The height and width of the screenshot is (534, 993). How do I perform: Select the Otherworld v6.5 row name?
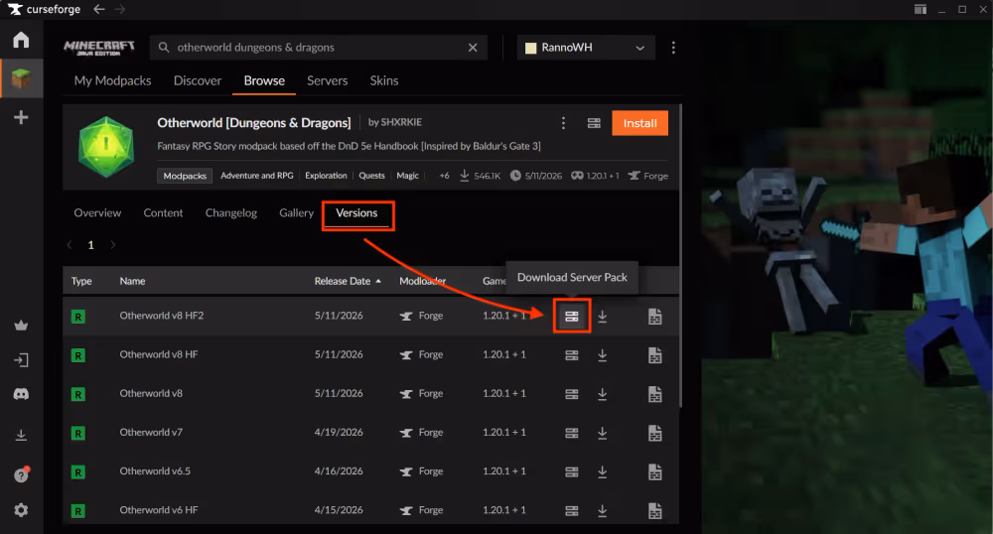pyautogui.click(x=155, y=471)
